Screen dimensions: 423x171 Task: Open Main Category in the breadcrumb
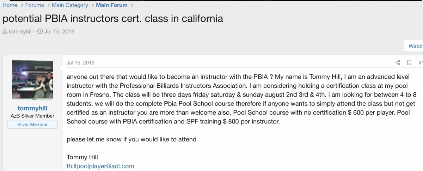(x=70, y=5)
